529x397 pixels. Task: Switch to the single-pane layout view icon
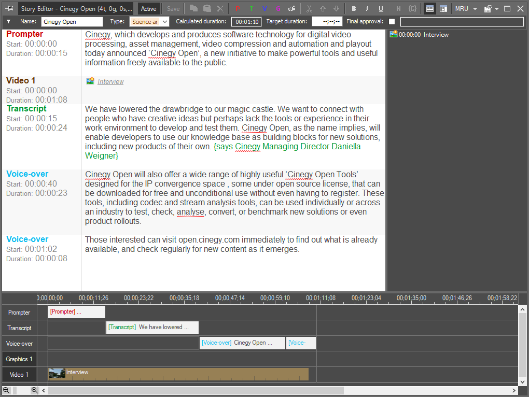(430, 9)
